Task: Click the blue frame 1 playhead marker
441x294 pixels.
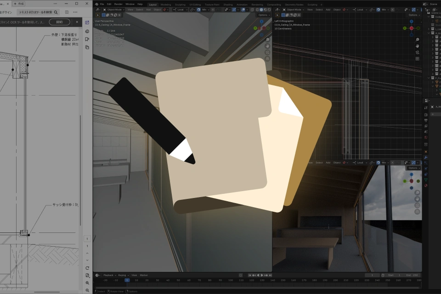Action: (127, 280)
